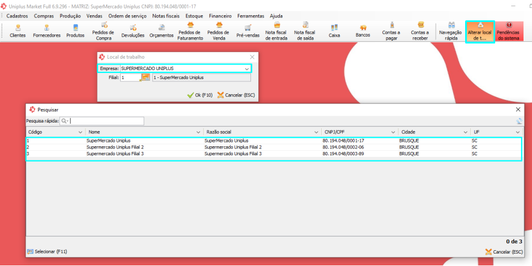
Task: Click the Devoluções toolbar icon
Action: point(133,30)
